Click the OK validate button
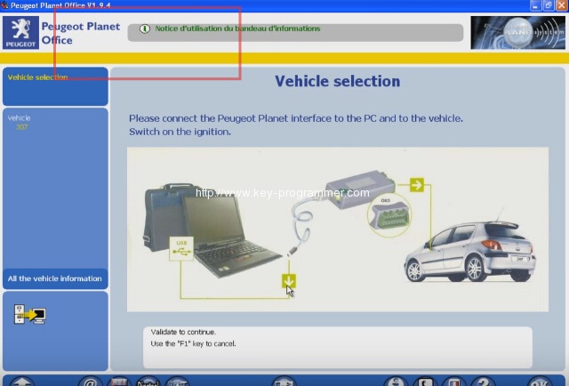 pos(540,382)
